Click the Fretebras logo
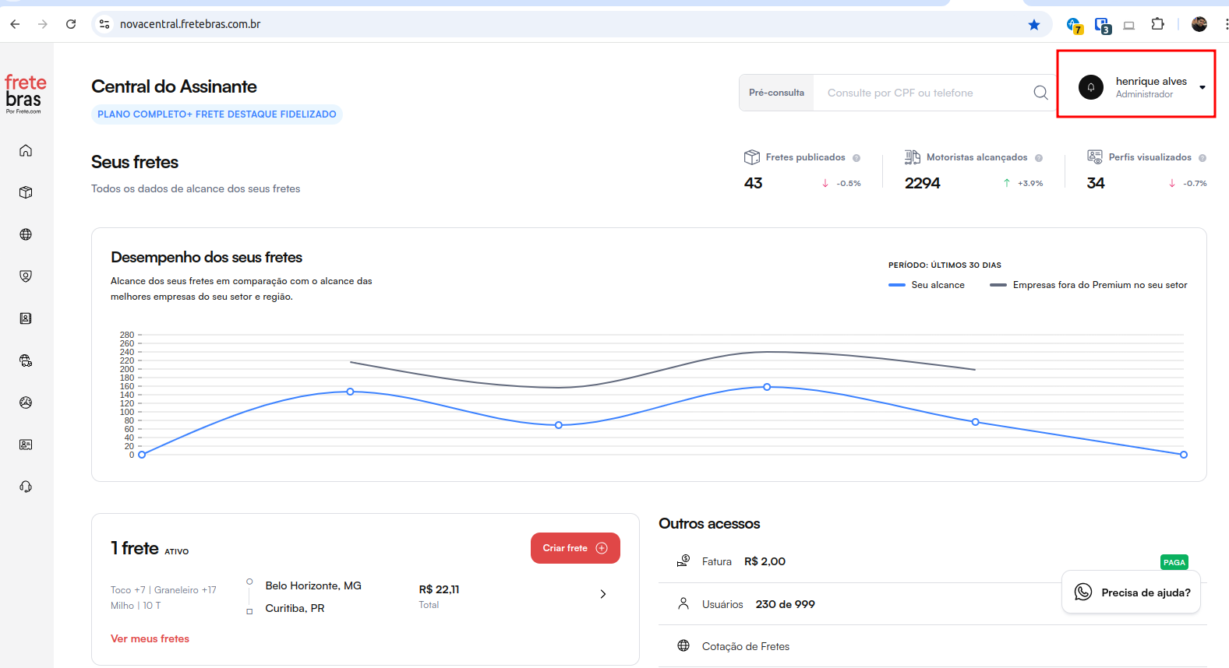This screenshot has height=668, width=1229. click(x=25, y=93)
